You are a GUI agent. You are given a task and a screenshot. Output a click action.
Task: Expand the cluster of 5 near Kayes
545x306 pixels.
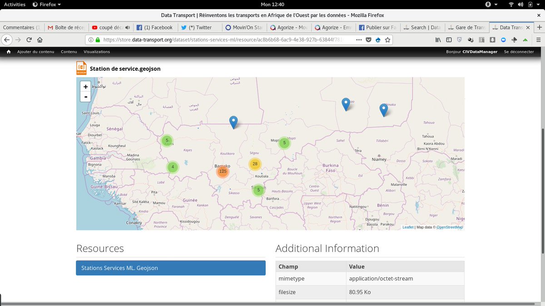point(167,141)
